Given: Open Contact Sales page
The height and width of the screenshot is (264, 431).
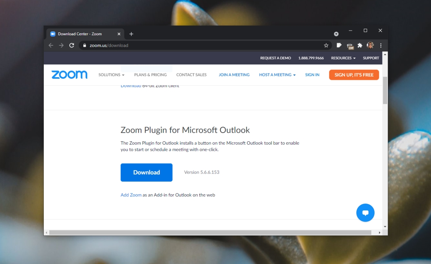Looking at the screenshot, I should (x=191, y=75).
